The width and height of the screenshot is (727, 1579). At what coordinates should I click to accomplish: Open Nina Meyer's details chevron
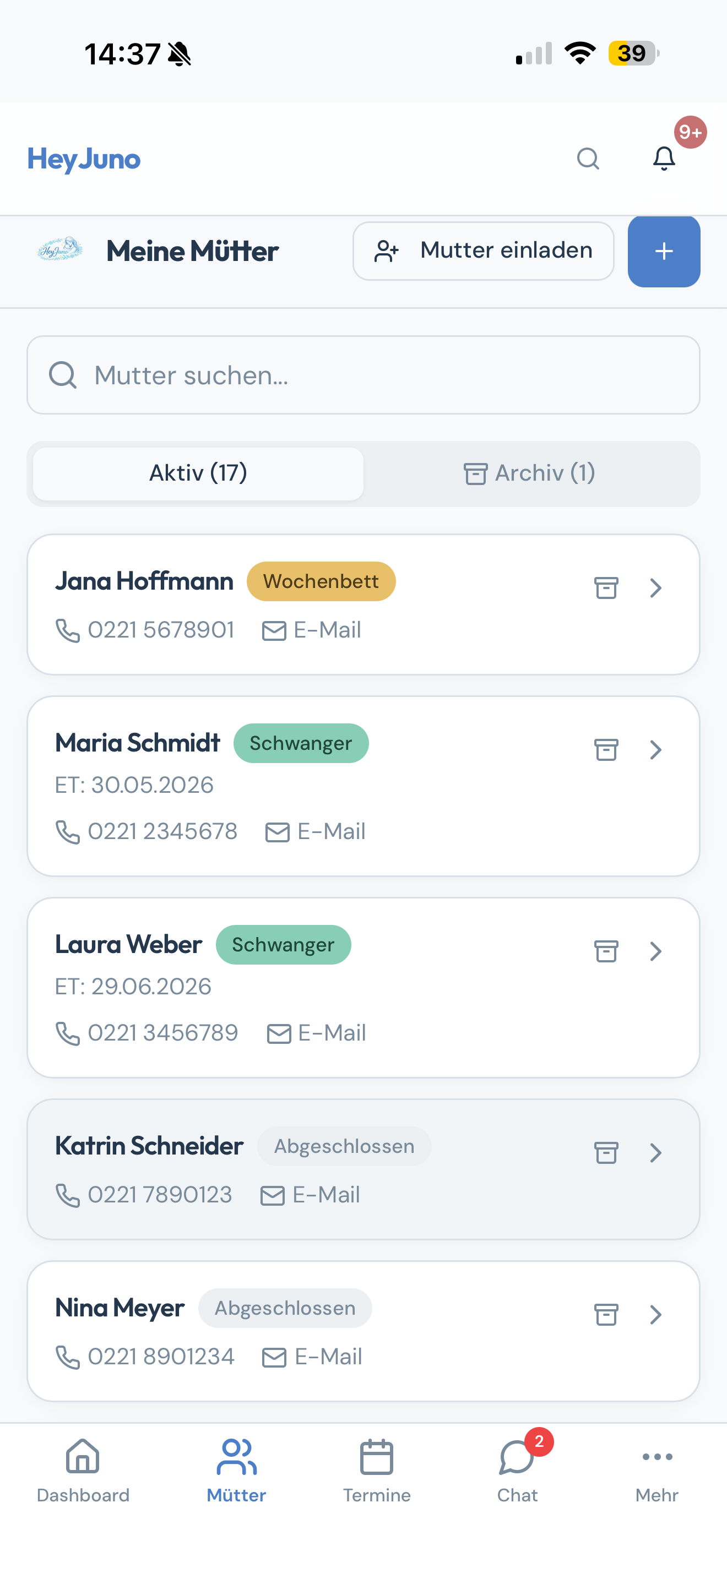pos(656,1314)
